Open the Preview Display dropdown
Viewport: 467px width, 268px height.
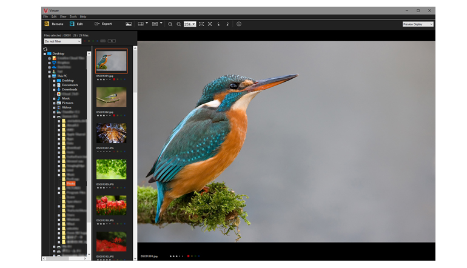point(418,24)
